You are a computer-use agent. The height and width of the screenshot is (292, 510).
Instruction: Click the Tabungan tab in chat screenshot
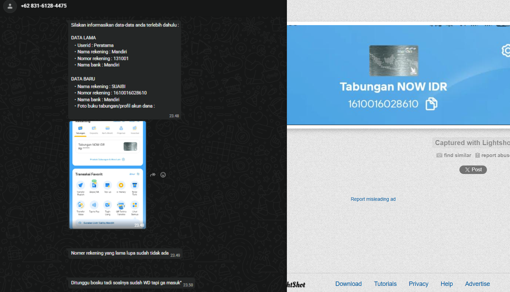pos(80,131)
